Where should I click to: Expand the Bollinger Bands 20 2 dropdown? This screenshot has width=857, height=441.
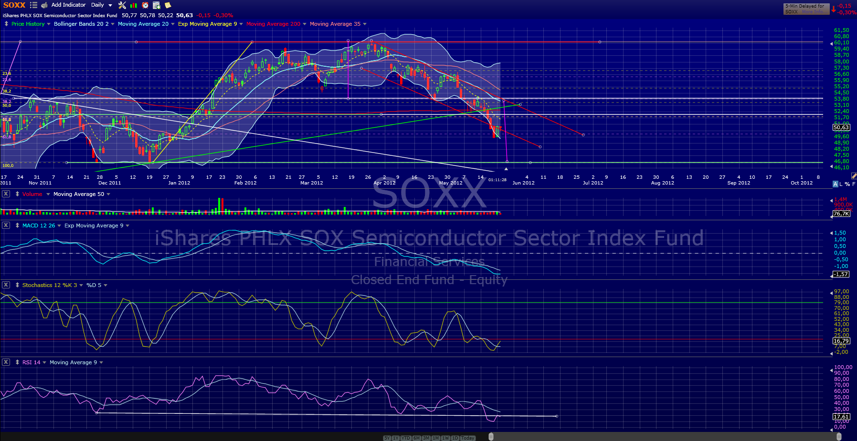[113, 24]
